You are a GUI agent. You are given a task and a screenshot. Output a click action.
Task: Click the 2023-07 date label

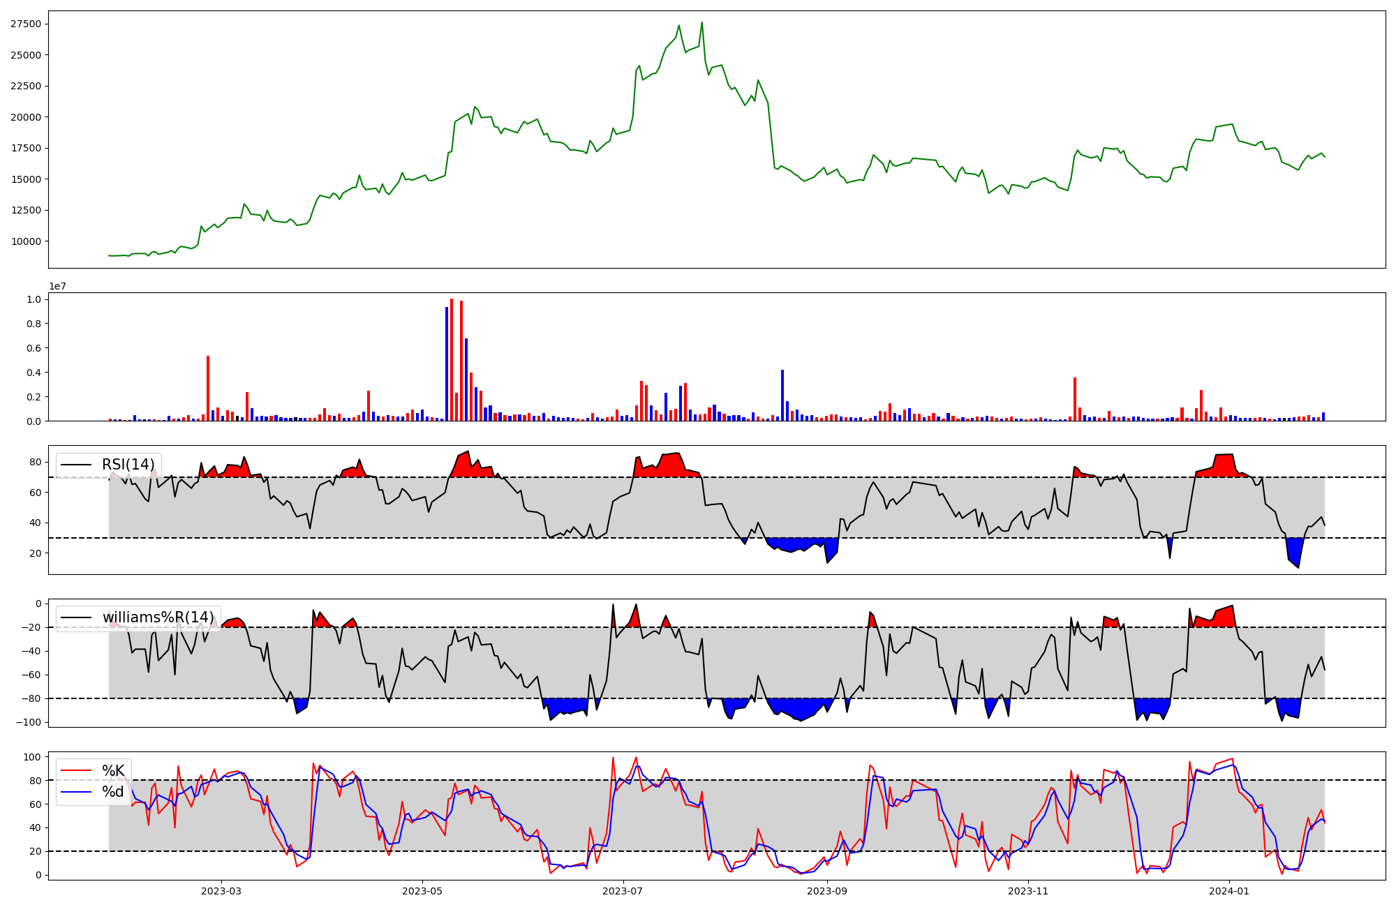pyautogui.click(x=622, y=891)
